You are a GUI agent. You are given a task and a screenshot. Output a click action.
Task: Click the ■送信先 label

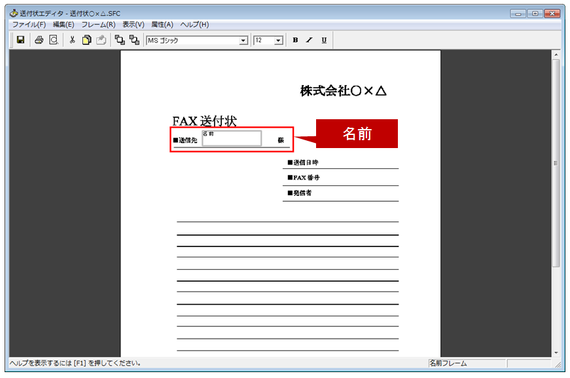coord(185,140)
